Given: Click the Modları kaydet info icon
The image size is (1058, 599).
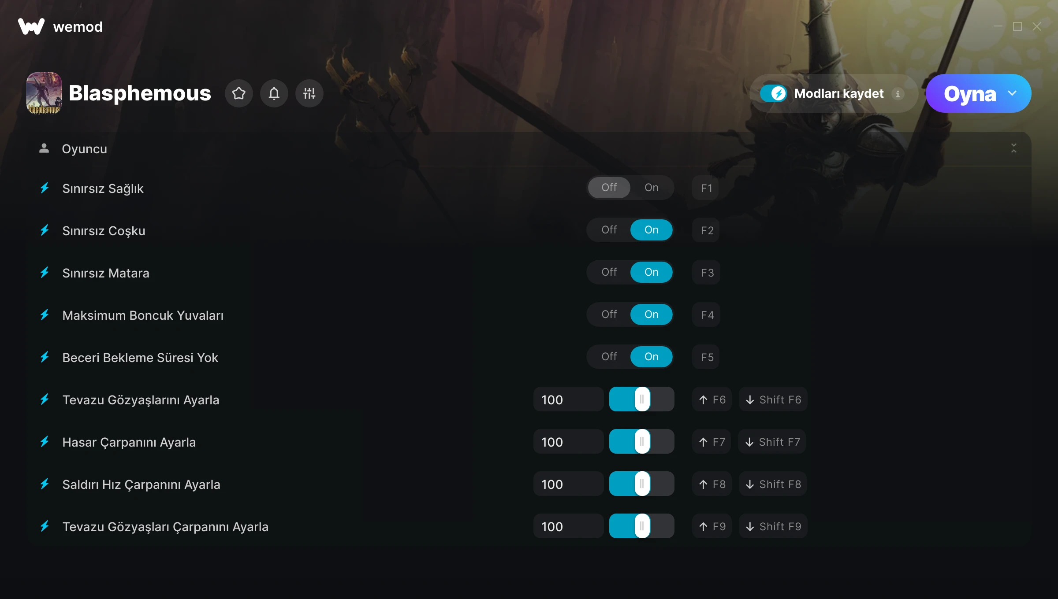Looking at the screenshot, I should (898, 94).
